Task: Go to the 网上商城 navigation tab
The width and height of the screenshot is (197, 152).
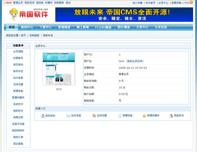Action: click(x=83, y=27)
